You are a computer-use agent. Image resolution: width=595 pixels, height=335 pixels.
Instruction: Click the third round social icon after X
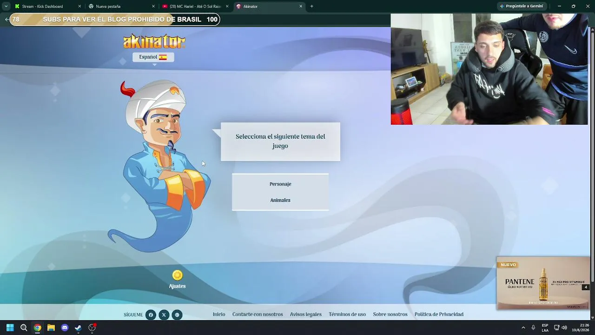[177, 315]
